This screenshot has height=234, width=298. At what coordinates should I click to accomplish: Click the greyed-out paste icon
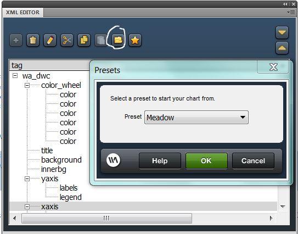click(x=101, y=40)
